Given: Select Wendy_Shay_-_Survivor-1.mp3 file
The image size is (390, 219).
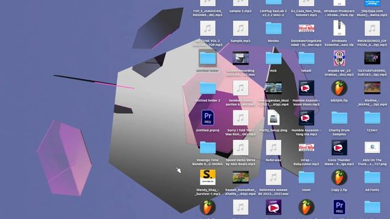Looking at the screenshot, I should click(x=207, y=178).
